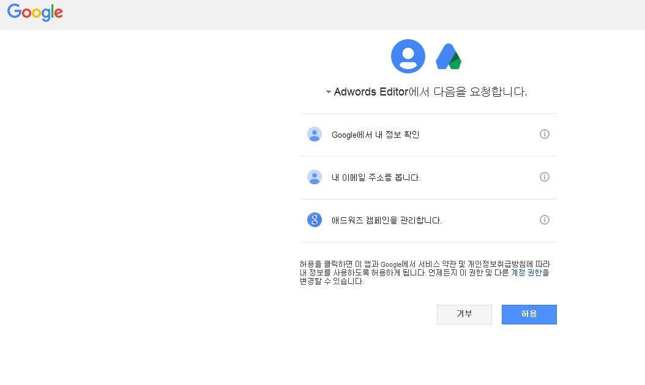Allow access with the 허용 button

tap(529, 314)
